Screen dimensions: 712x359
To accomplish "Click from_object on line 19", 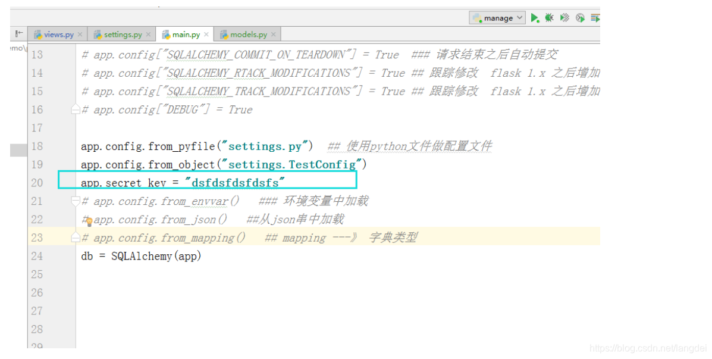I will click(x=181, y=165).
